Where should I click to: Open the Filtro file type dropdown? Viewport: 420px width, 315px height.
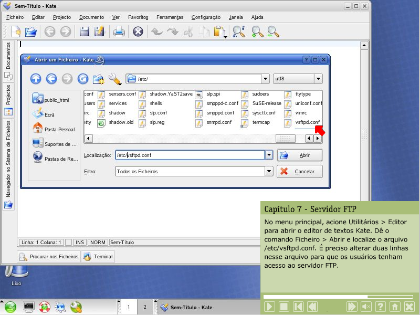click(269, 171)
